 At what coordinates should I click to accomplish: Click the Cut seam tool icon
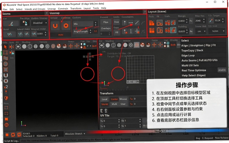pyautogui.click(x=11, y=23)
